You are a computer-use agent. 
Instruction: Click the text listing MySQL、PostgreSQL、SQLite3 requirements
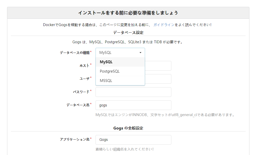point(127,42)
